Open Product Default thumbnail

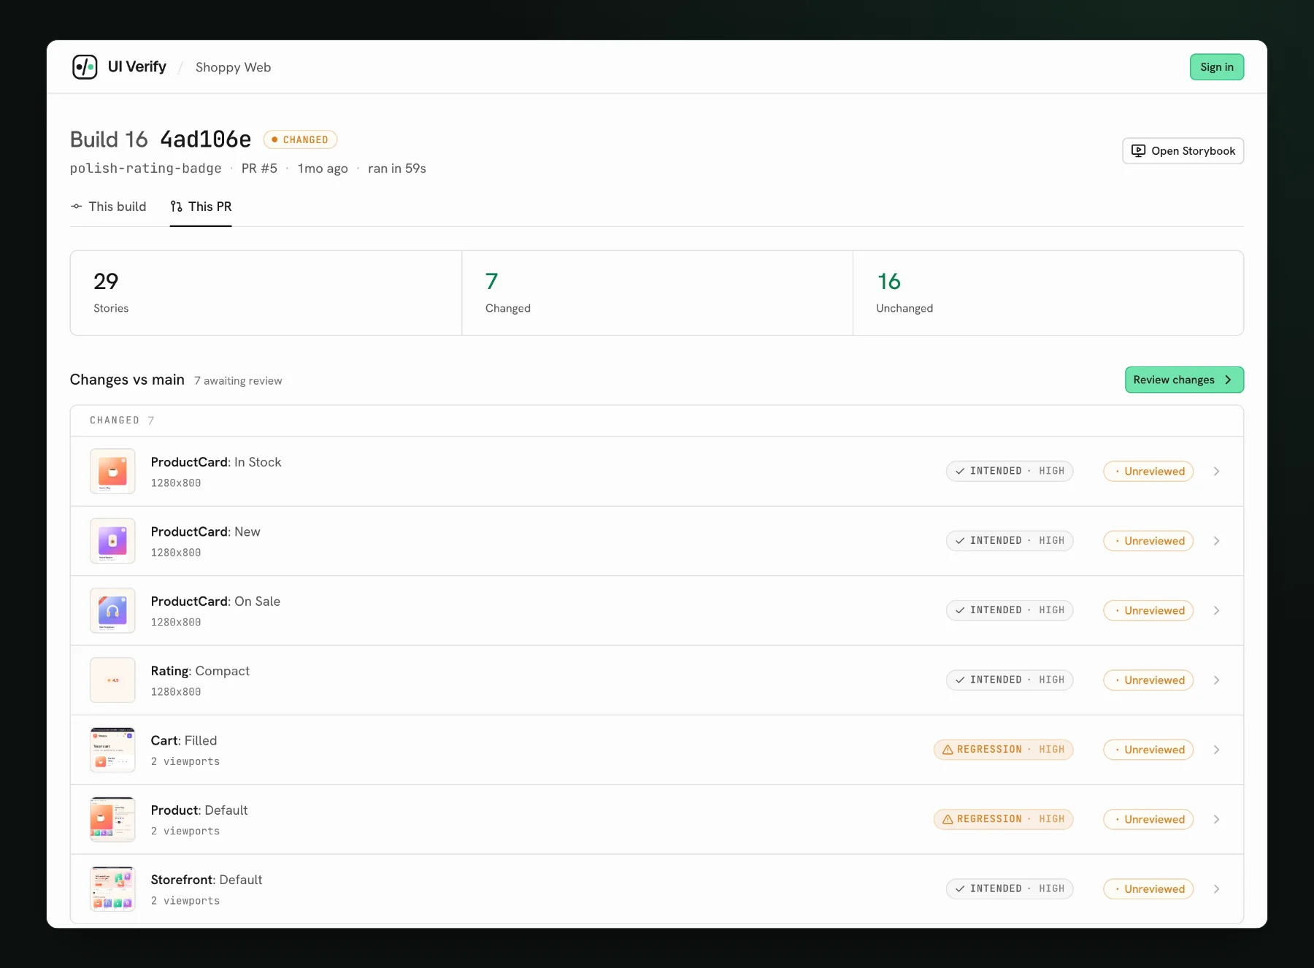(112, 819)
